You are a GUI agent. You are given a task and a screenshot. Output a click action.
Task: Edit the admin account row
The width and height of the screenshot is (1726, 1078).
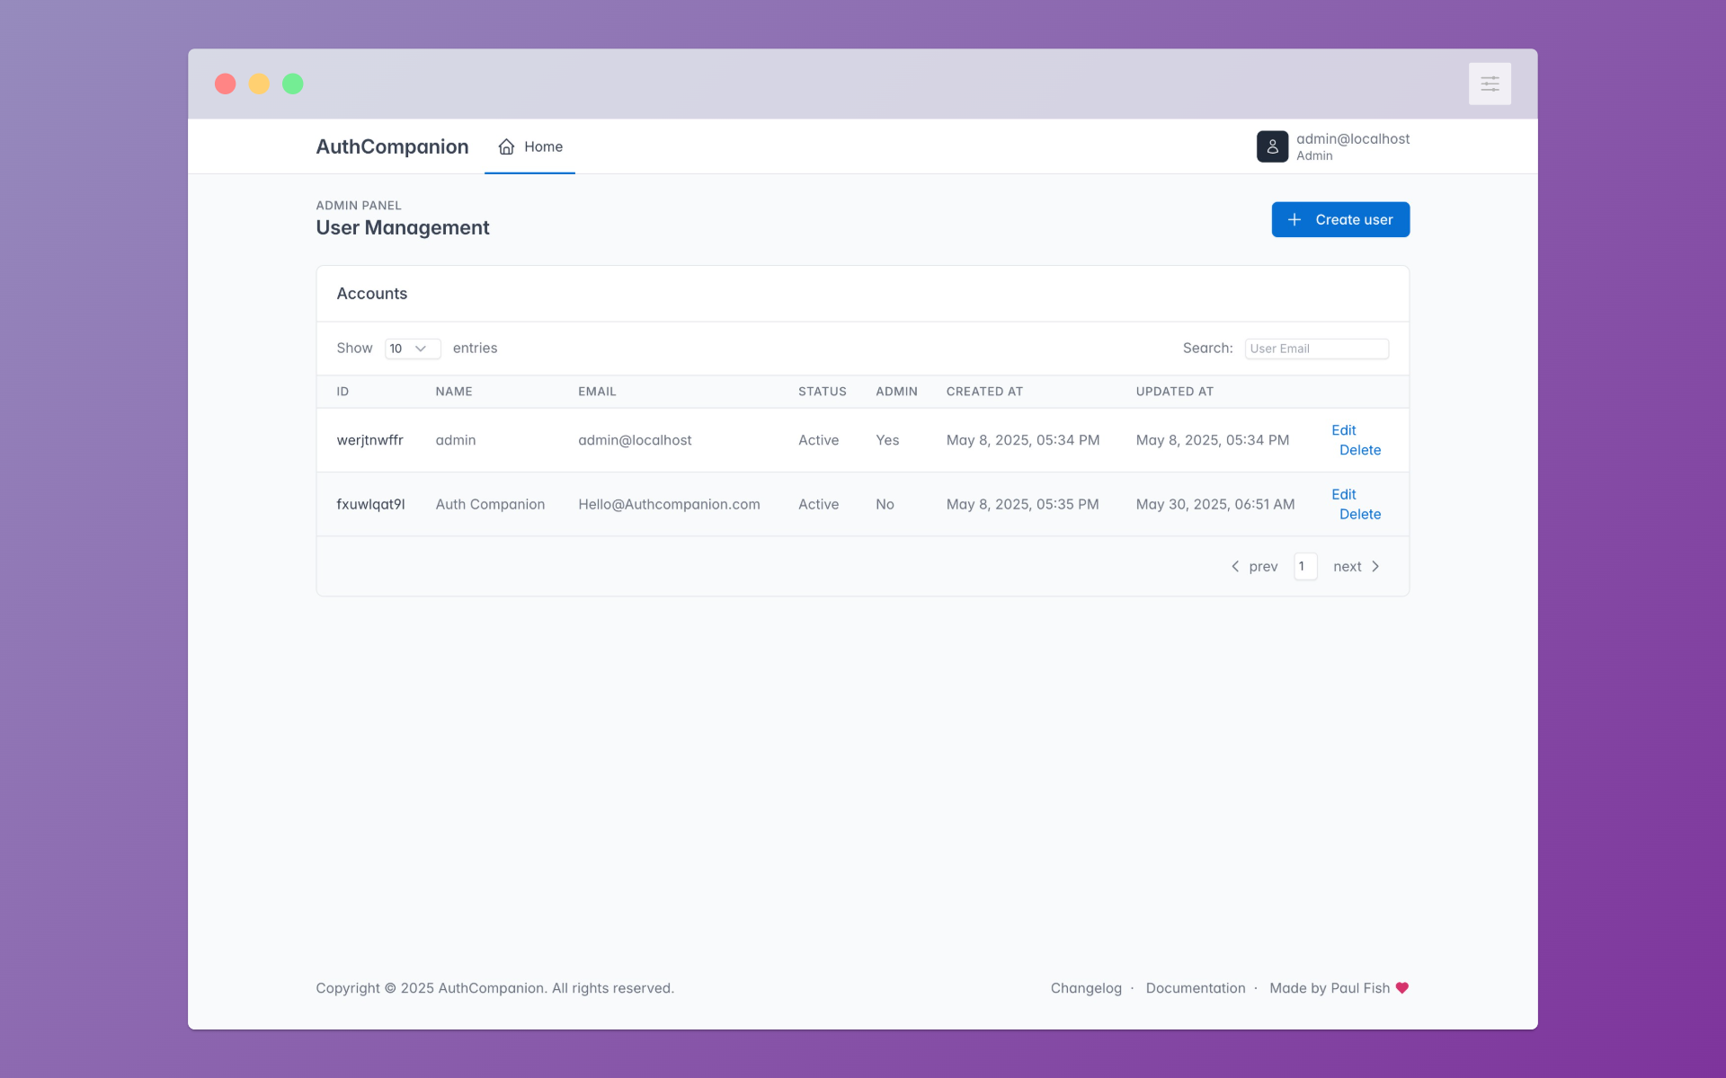point(1343,430)
